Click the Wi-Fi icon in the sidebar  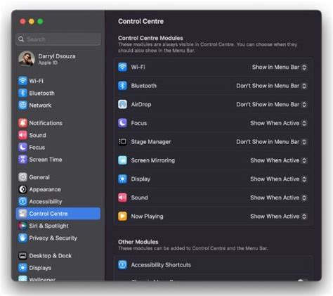click(22, 81)
